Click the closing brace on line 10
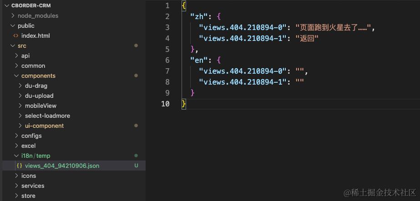Image resolution: width=420 pixels, height=201 pixels. tap(183, 104)
